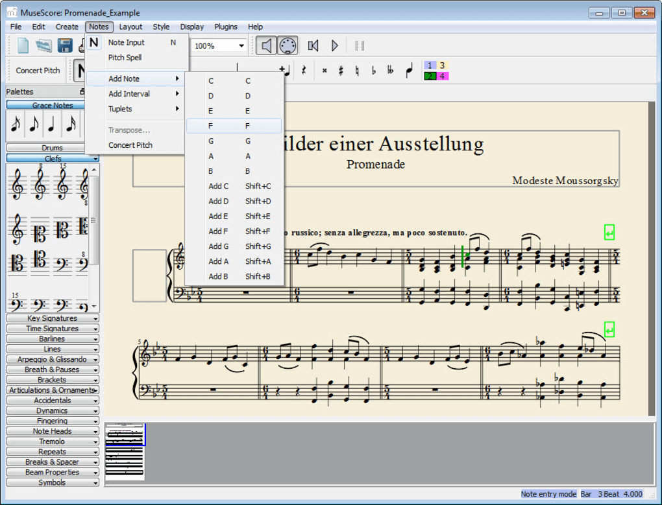
Task: Toggle the Concert Pitch toolbar button
Action: click(x=38, y=71)
